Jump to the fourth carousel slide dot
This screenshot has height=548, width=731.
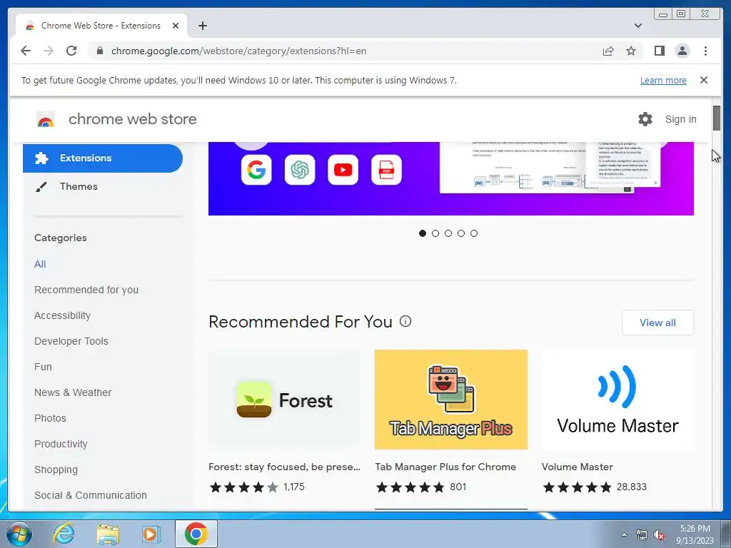click(461, 233)
